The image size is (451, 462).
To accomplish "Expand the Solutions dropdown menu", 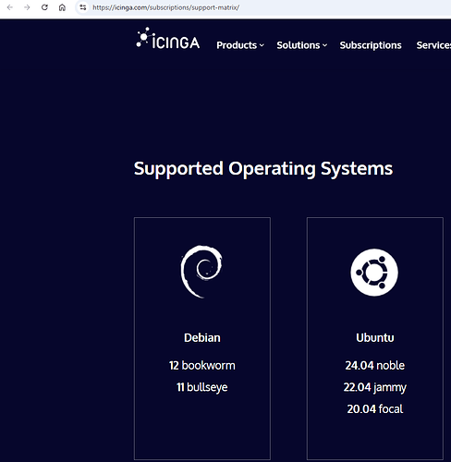I will pyautogui.click(x=301, y=45).
